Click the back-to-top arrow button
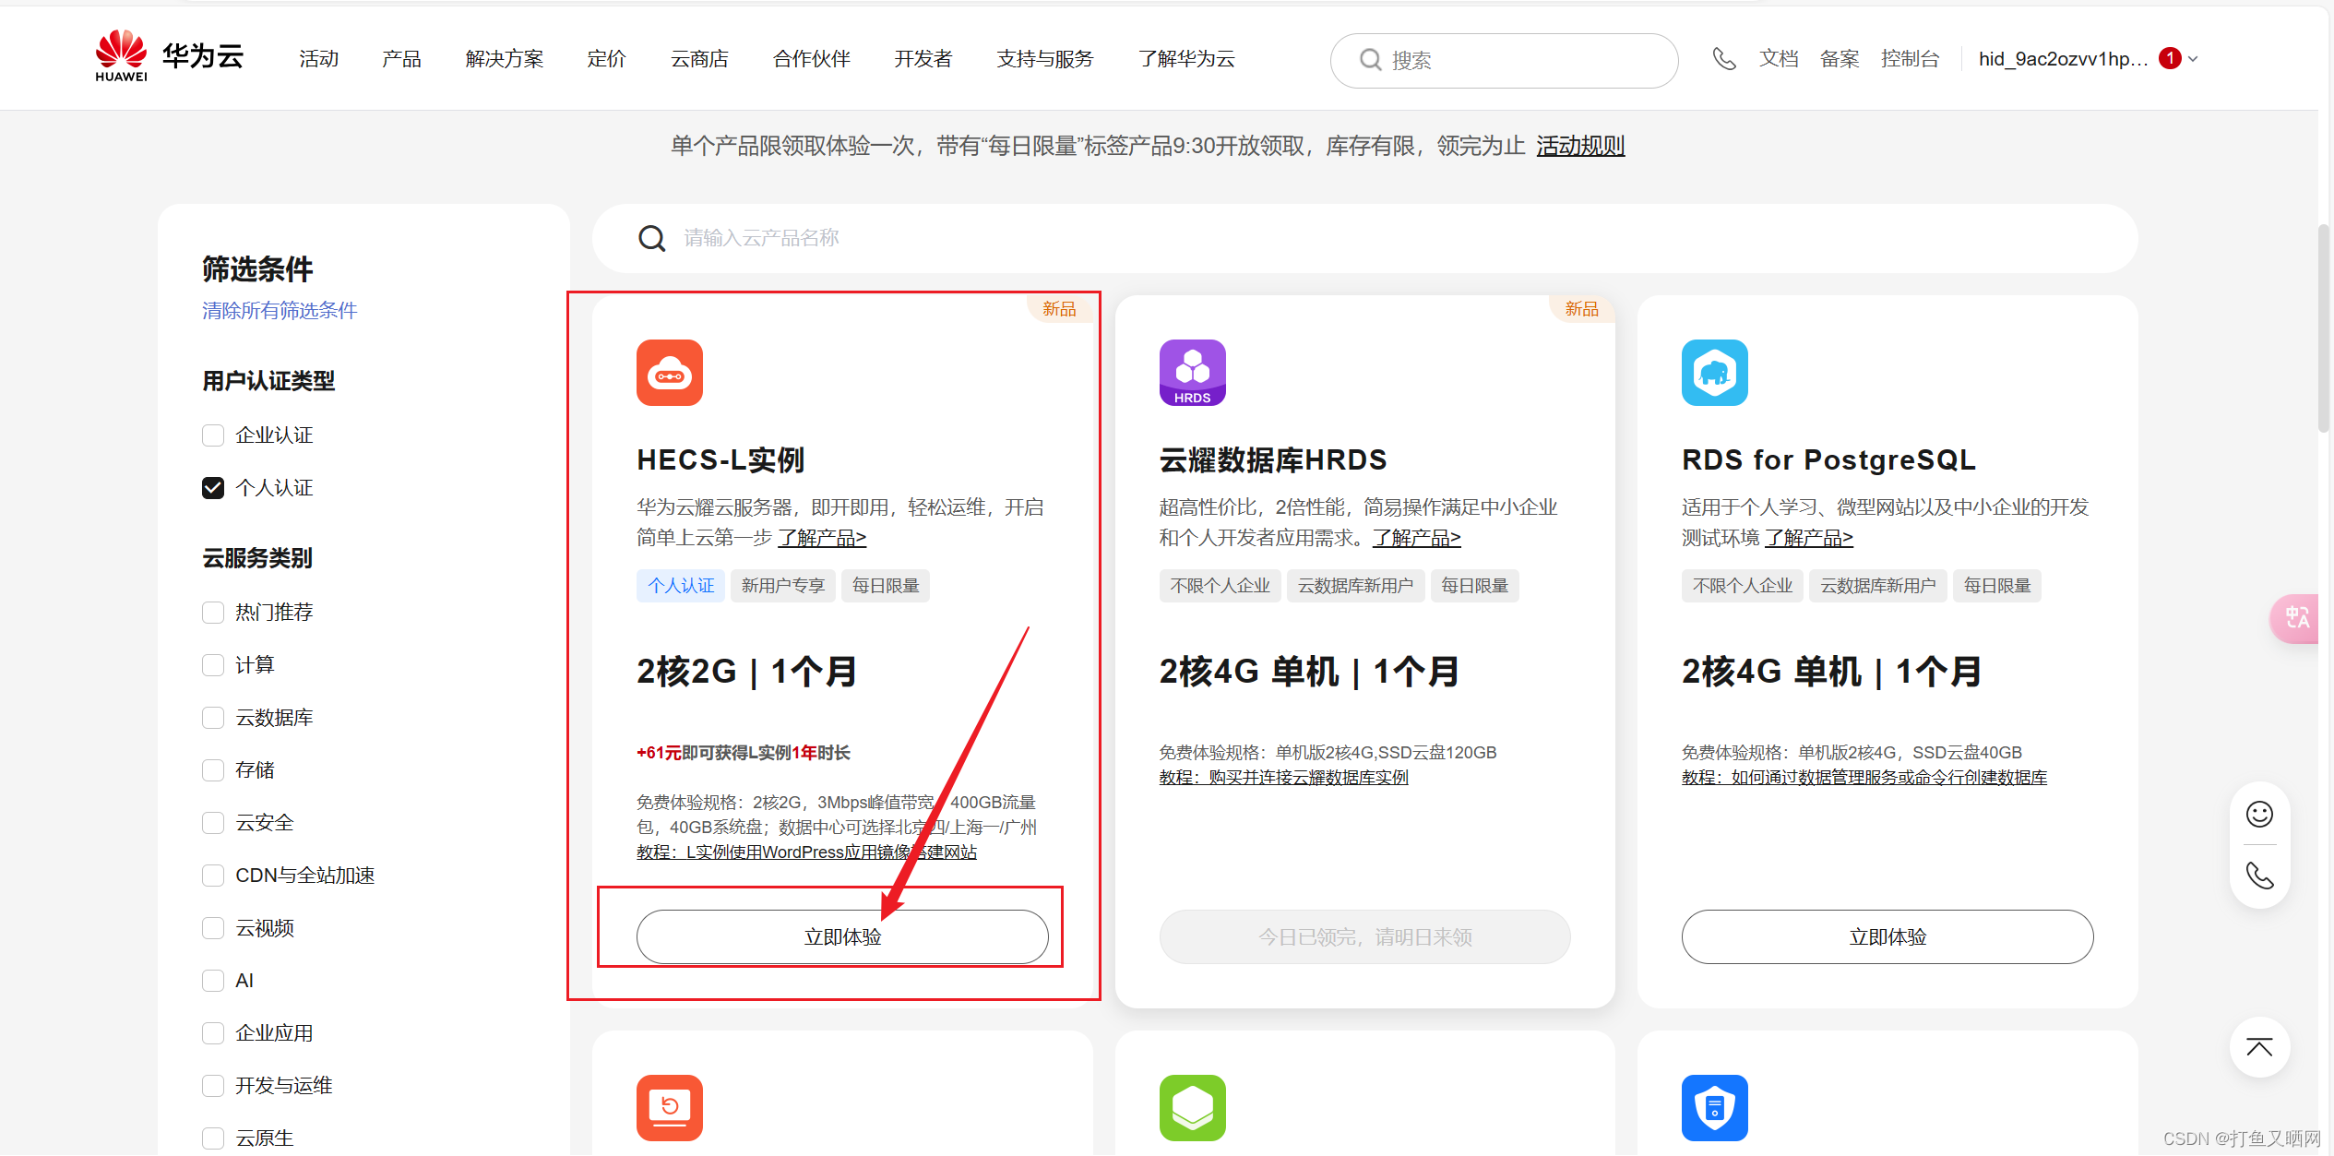The height and width of the screenshot is (1156, 2334). click(2259, 1047)
